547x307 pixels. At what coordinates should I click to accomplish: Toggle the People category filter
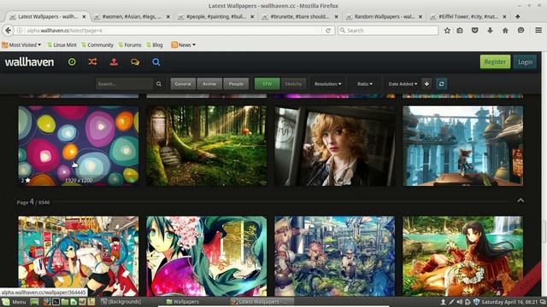click(236, 84)
